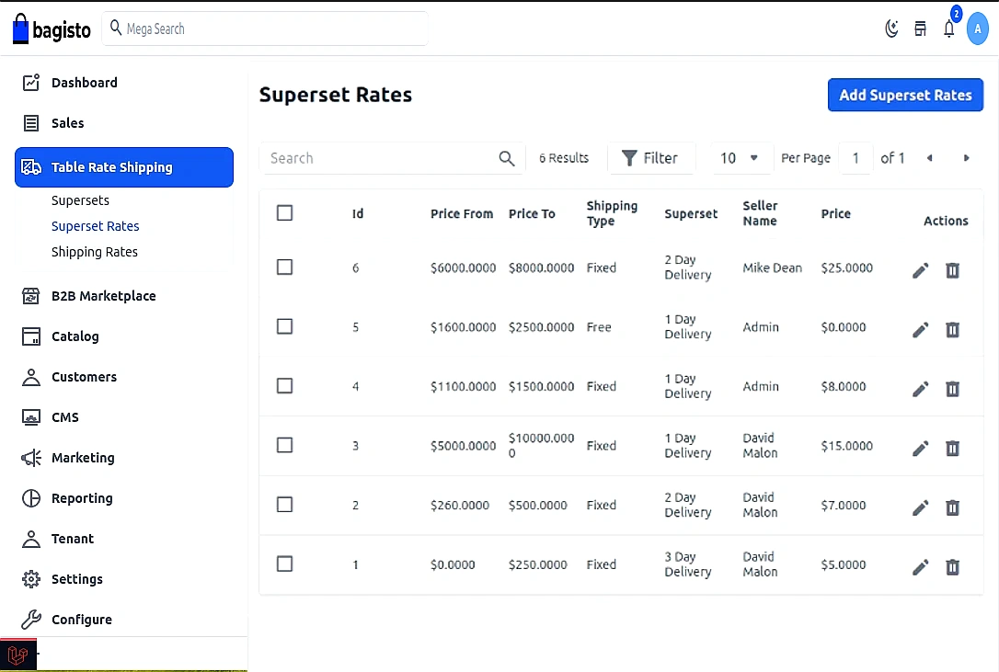This screenshot has height=672, width=999.
Task: Open the admin avatar menu
Action: point(978,28)
